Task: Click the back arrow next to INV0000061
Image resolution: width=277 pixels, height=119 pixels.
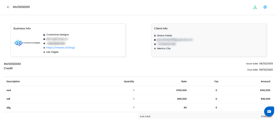Action: tap(8, 7)
